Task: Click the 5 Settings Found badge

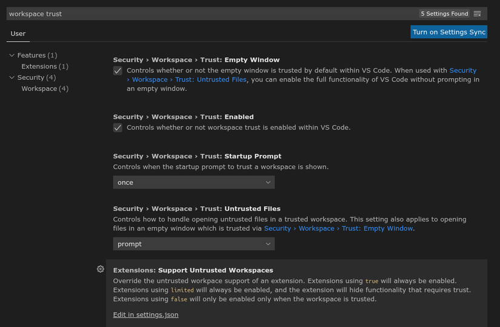Action: [444, 13]
